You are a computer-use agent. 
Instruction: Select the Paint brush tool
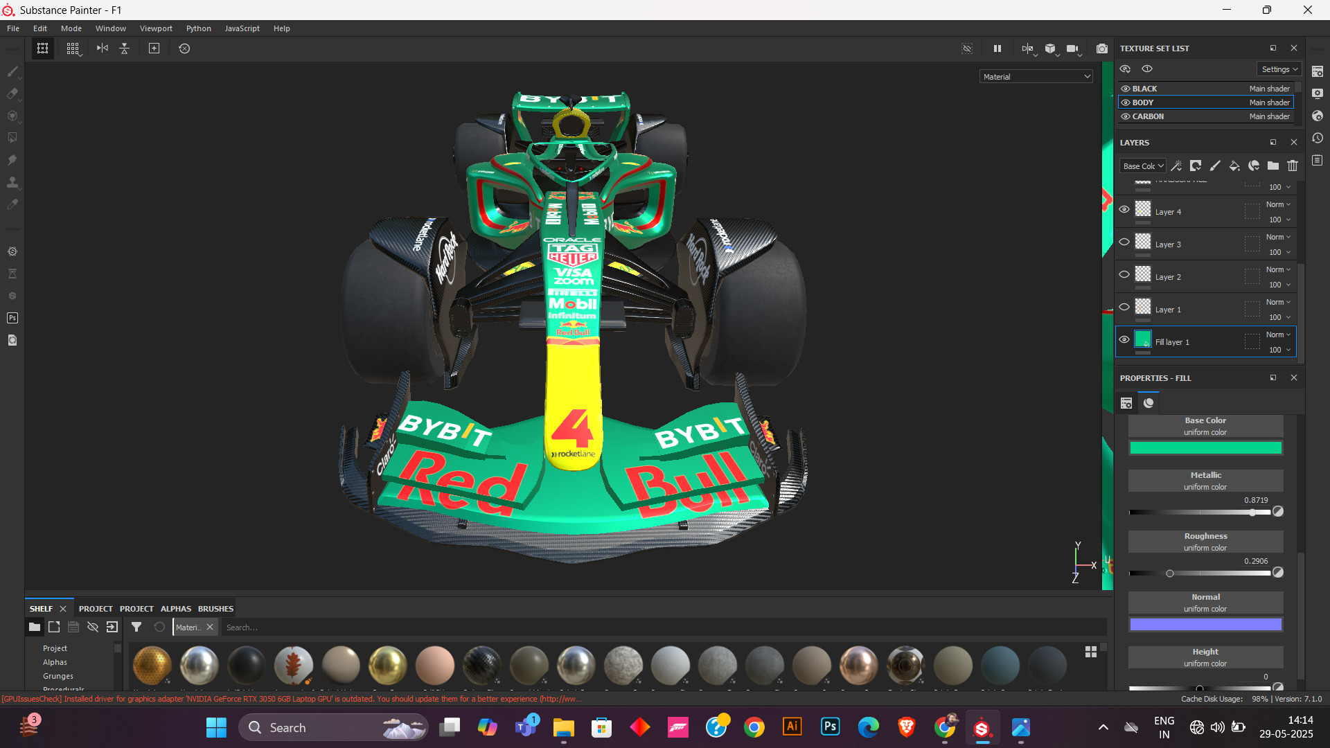coord(12,71)
